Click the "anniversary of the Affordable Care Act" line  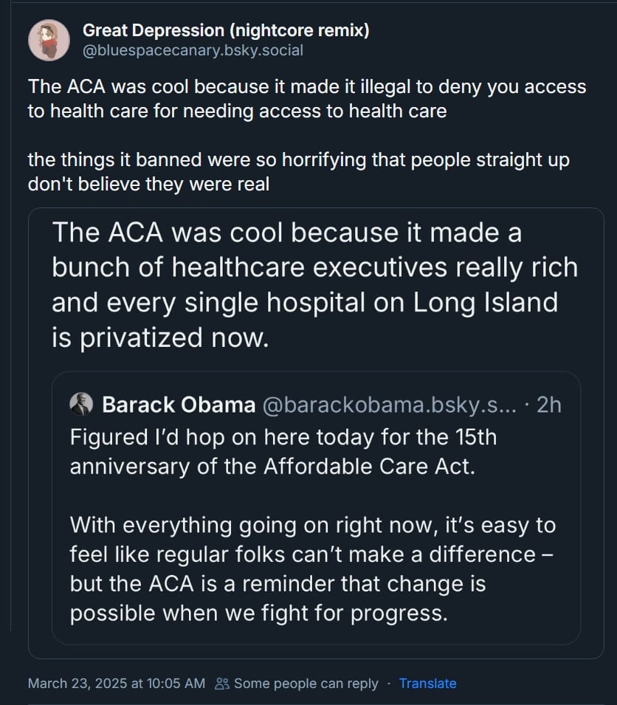pyautogui.click(x=272, y=467)
